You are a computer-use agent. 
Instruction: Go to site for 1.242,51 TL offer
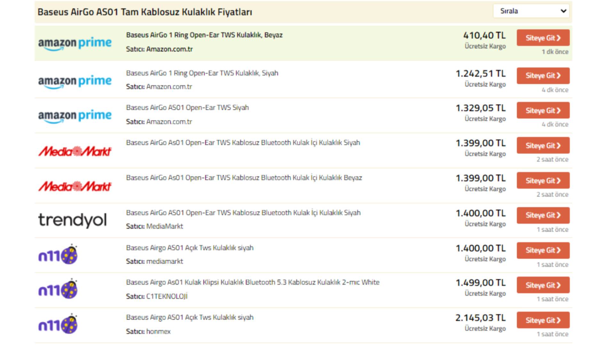[x=543, y=76]
